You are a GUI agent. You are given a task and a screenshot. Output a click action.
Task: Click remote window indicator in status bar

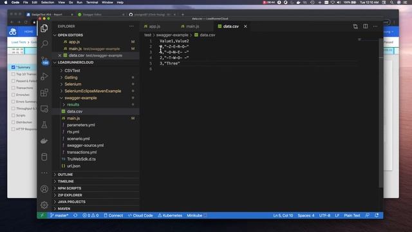click(x=42, y=215)
